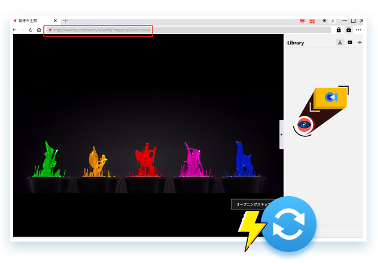
Task: Go forward with the forward arrow
Action: click(22, 30)
